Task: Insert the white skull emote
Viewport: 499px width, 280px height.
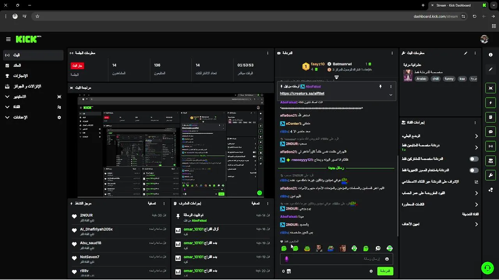Action: click(377, 248)
